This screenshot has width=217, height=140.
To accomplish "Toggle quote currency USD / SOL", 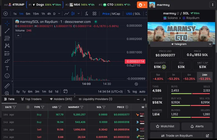I will pos(133,14).
